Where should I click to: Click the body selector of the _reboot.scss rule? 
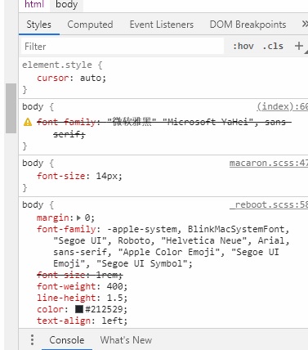coord(33,204)
